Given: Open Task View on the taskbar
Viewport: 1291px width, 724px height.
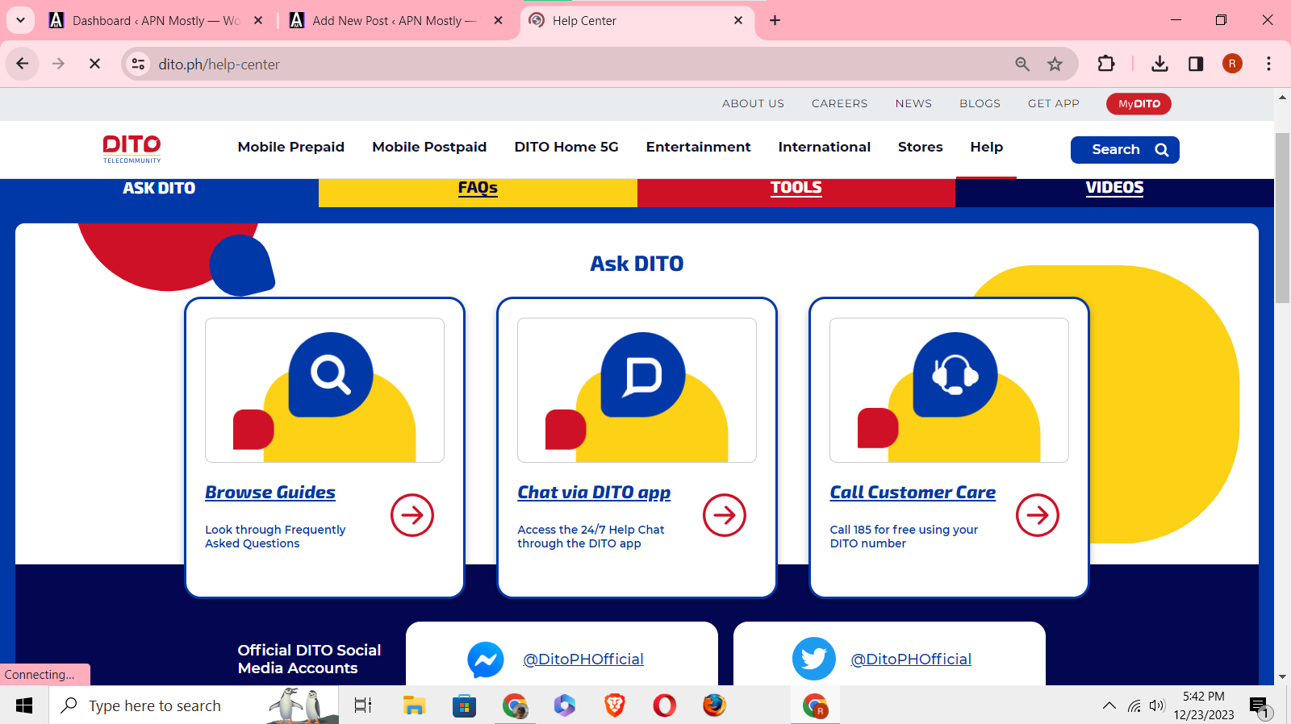Looking at the screenshot, I should tap(363, 705).
